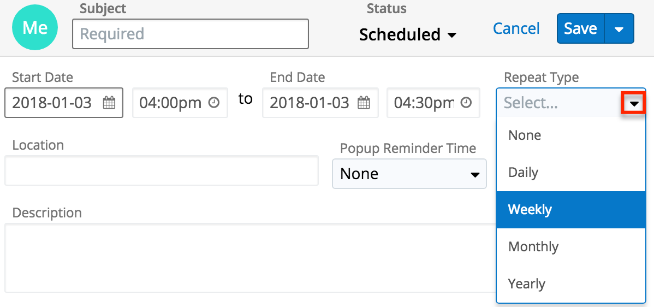Click the Me avatar circle
Screen dimensions: 654x307
[34, 28]
